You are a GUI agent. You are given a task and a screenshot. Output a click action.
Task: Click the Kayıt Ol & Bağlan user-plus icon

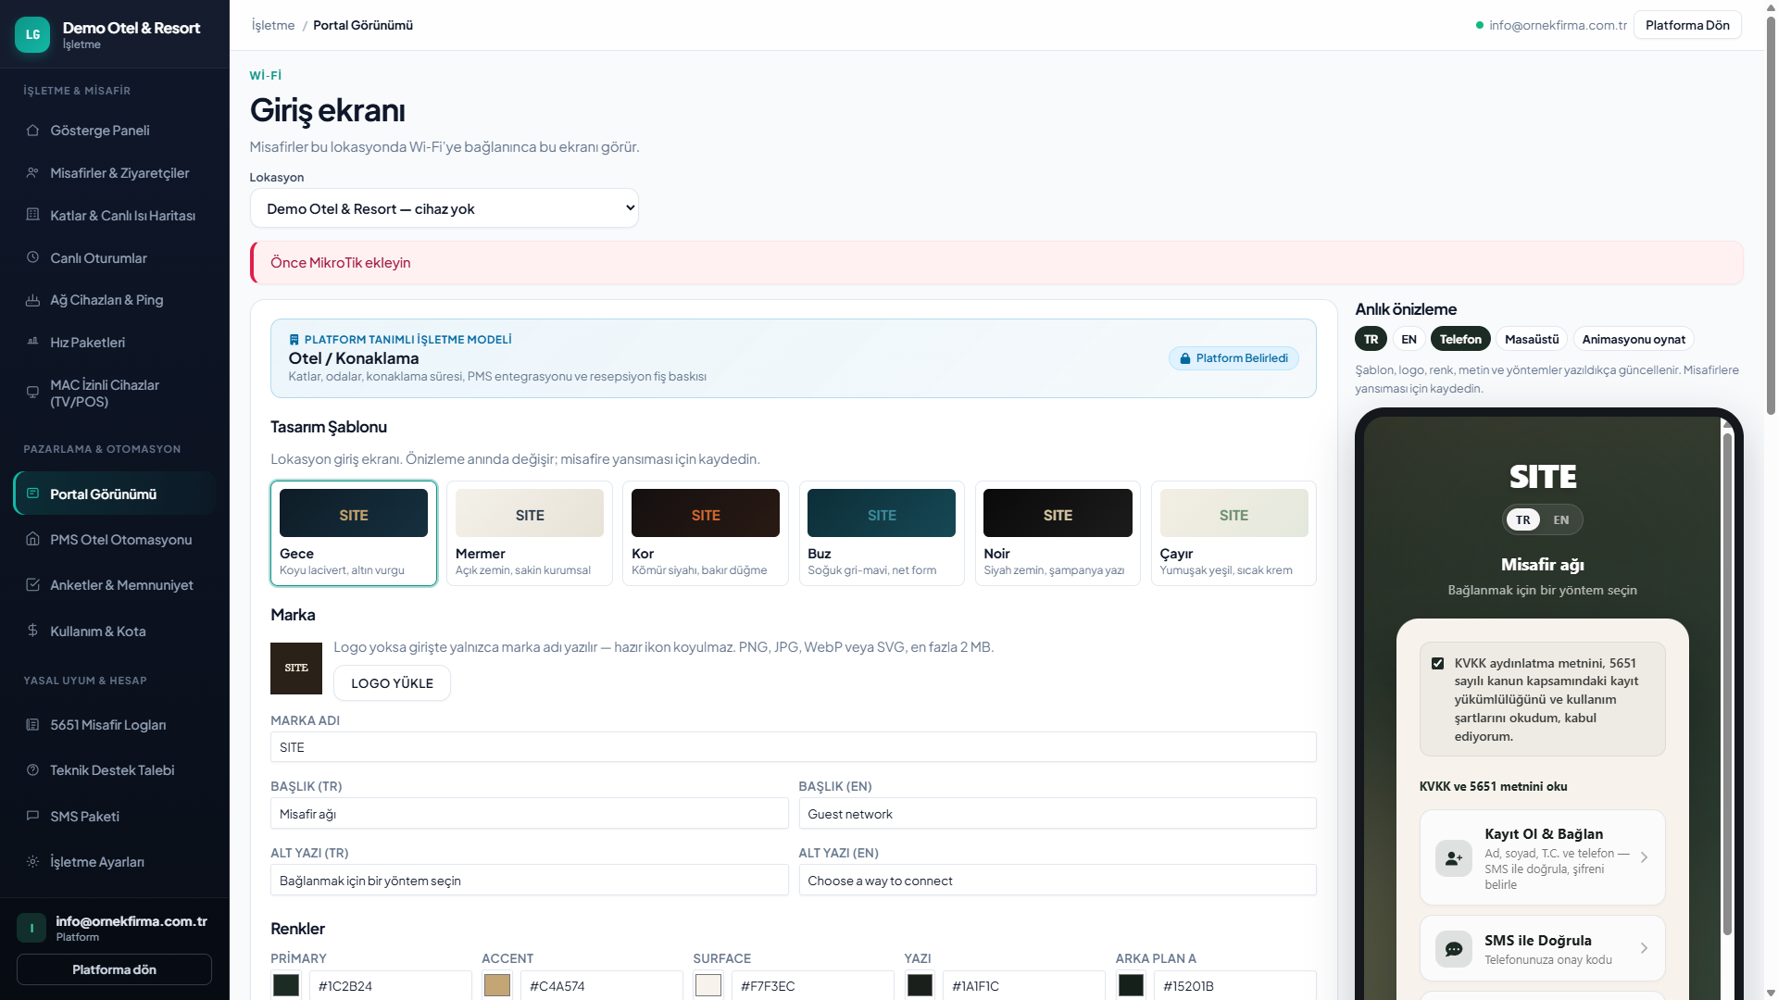click(x=1454, y=858)
